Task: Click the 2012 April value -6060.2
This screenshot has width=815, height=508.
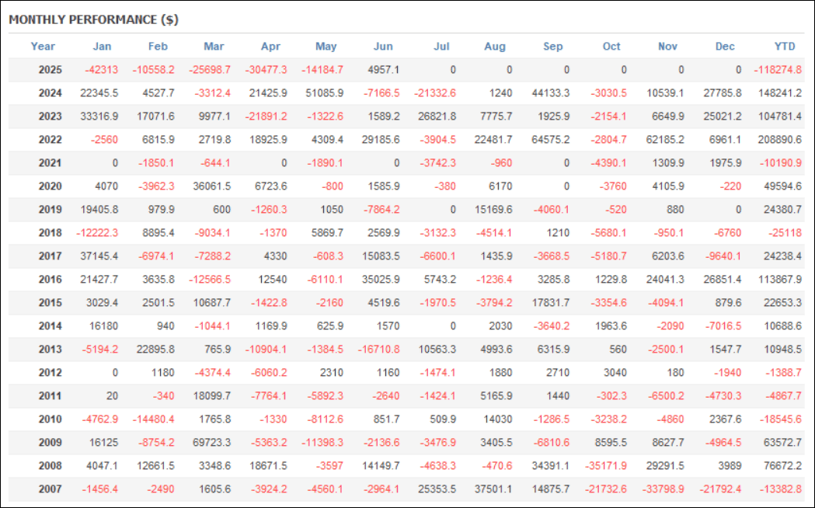Action: click(269, 372)
